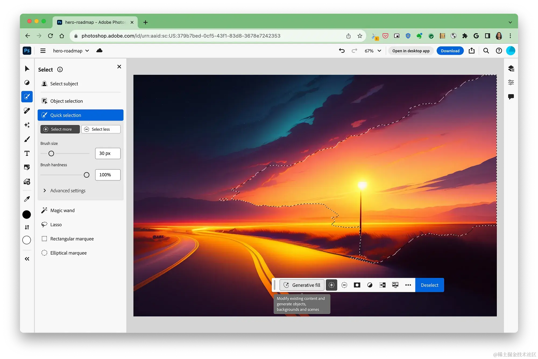
Task: Open the Layers panel icon
Action: click(511, 68)
